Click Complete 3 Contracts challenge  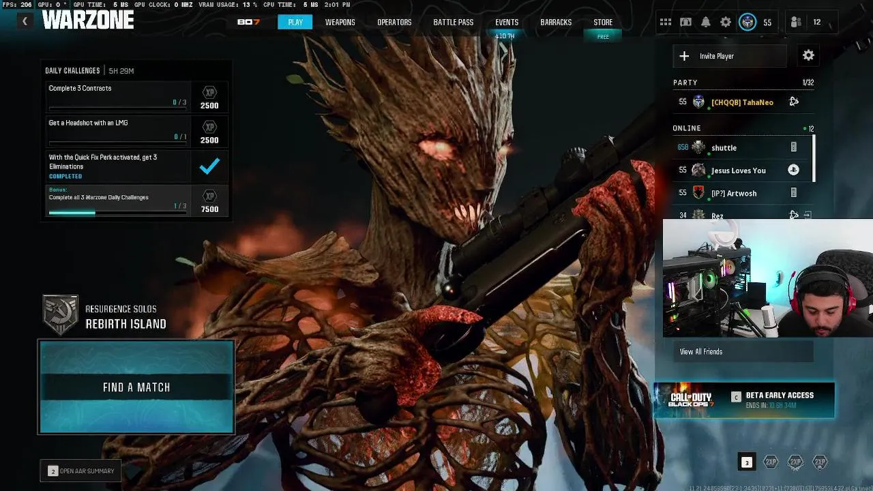point(137,96)
